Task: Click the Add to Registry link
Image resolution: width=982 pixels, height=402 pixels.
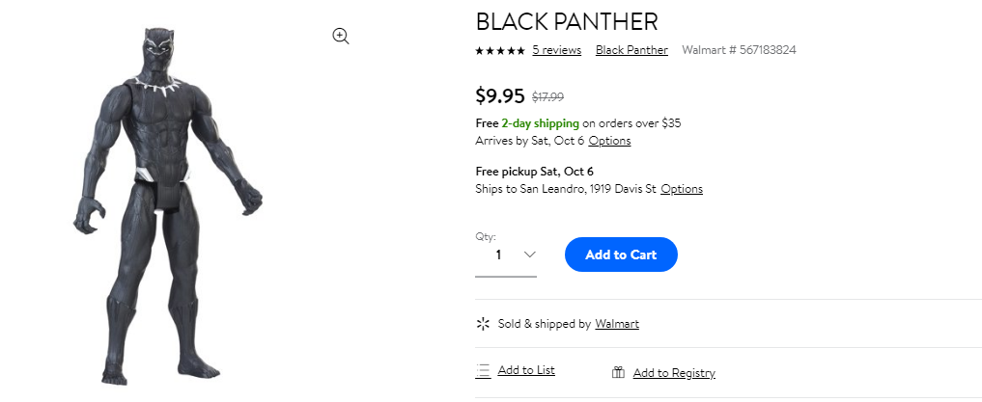Action: (674, 373)
